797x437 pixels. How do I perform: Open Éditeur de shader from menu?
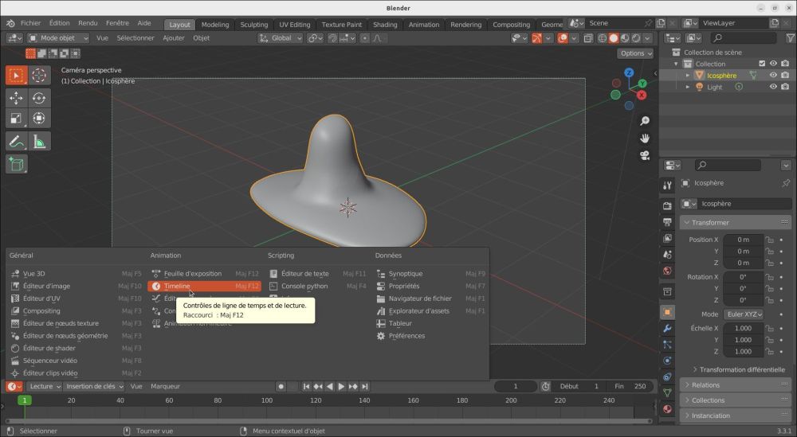49,348
